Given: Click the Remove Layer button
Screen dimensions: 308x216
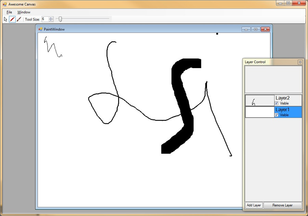Looking at the screenshot, I should coord(282,205).
